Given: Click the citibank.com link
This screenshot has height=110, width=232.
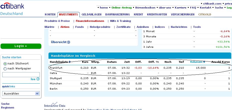Looking at the screenshot, I should [x=212, y=4].
